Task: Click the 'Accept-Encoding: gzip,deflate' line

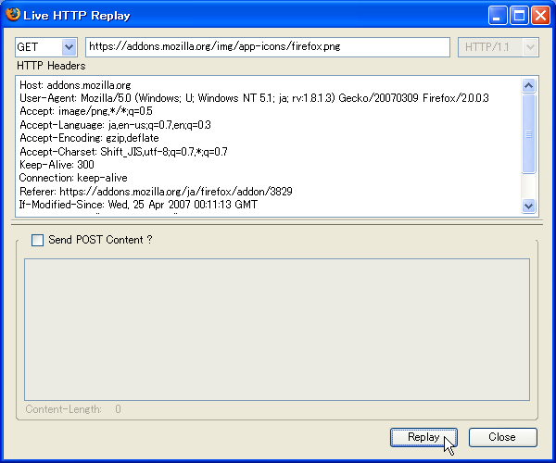Action: 89,138
